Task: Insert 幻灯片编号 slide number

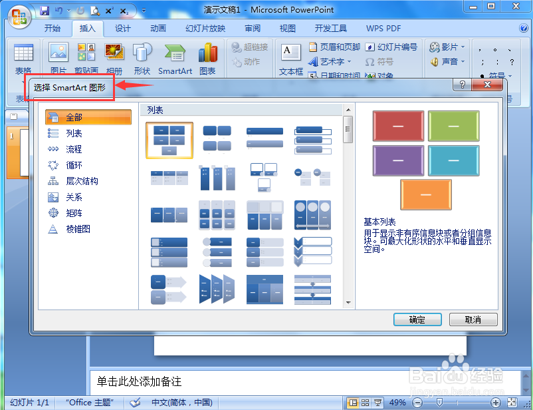Action: pos(391,47)
